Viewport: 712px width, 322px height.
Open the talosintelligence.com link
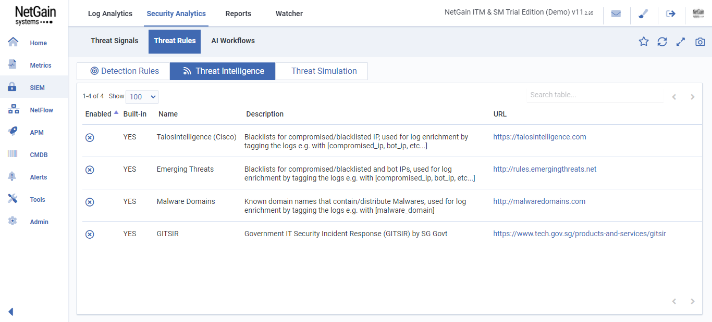point(539,137)
